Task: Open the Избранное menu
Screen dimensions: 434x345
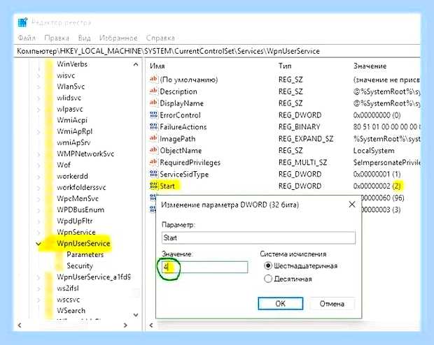Action: [x=118, y=38]
